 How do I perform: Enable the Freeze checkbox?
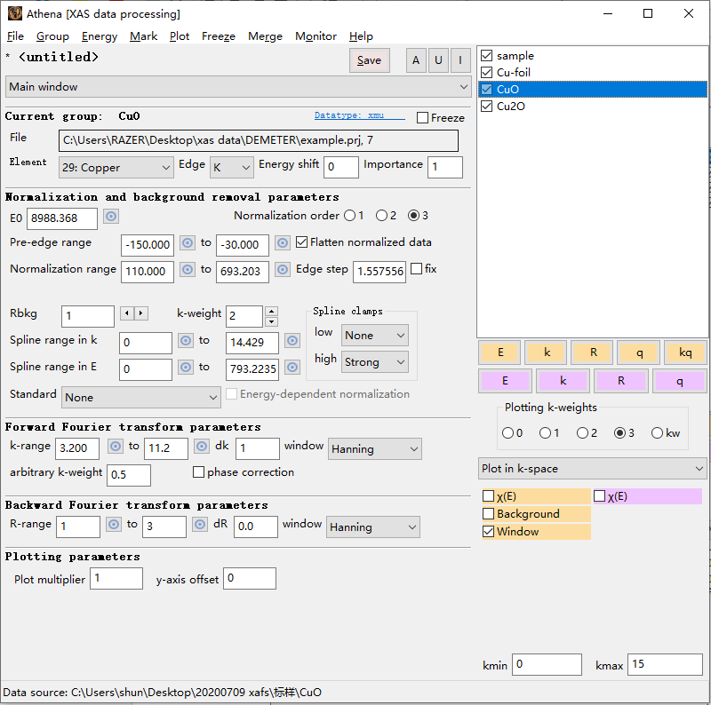coord(423,118)
